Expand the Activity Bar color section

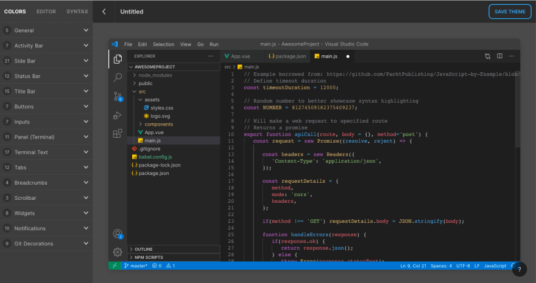[x=46, y=46]
